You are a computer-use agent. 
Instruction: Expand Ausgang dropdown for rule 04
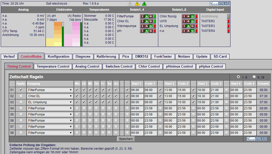pyautogui.click(x=50, y=108)
